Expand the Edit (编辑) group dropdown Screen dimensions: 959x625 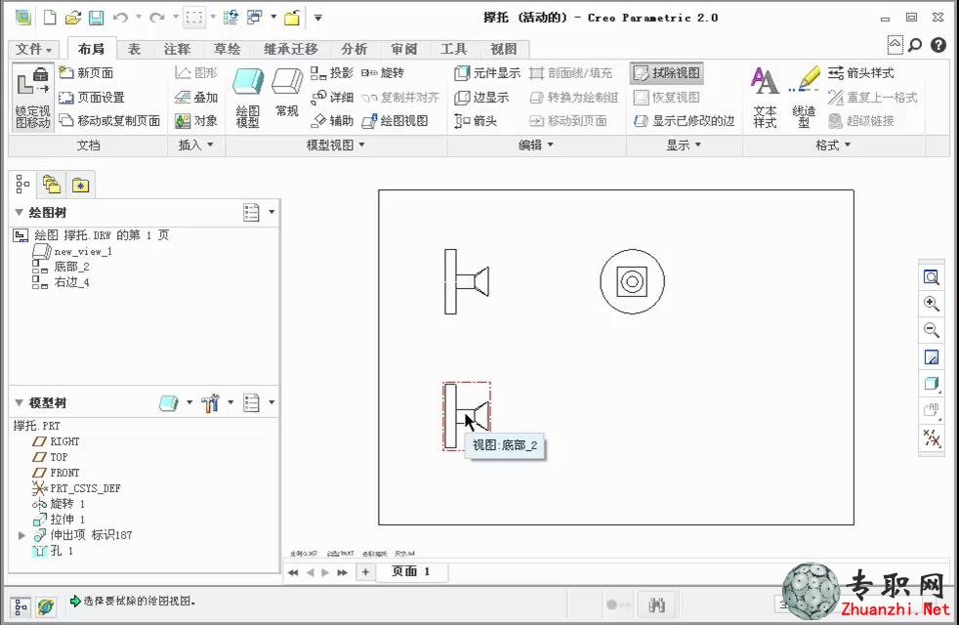coord(536,145)
